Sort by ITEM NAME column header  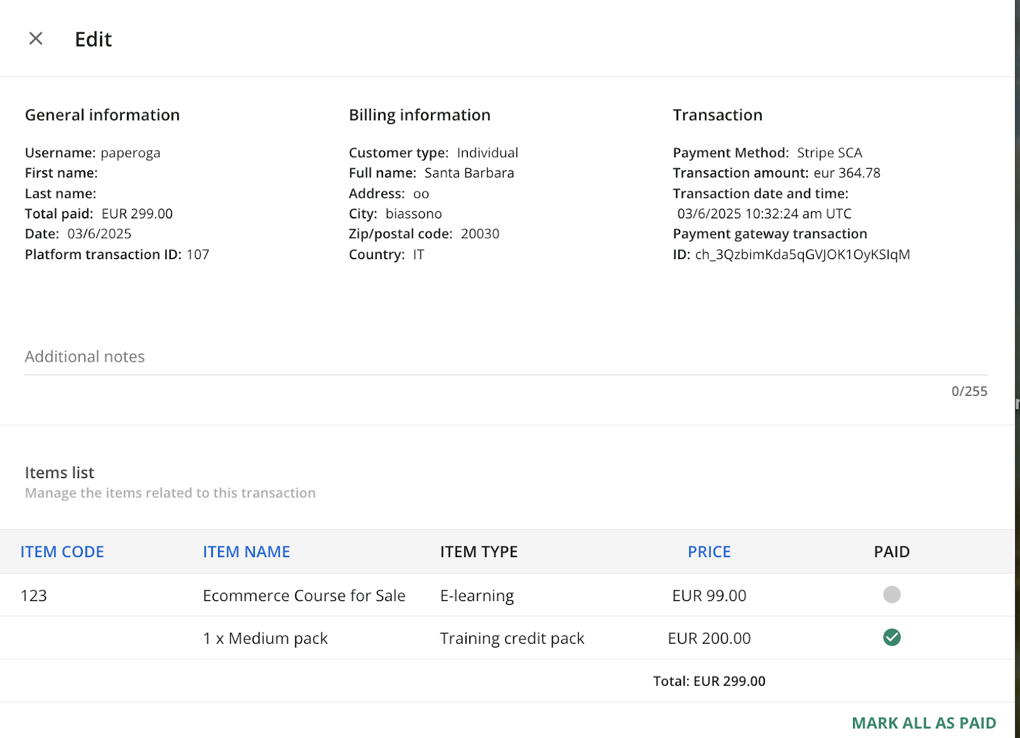pos(246,551)
